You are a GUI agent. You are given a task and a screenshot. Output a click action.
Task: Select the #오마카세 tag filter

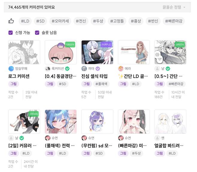pos(60,21)
